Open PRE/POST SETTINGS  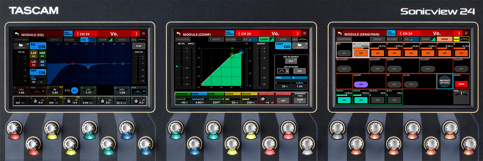pos(445,81)
